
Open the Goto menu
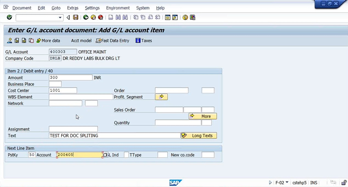56,8
